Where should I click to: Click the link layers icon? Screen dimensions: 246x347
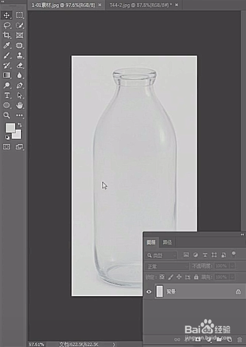pos(177,340)
